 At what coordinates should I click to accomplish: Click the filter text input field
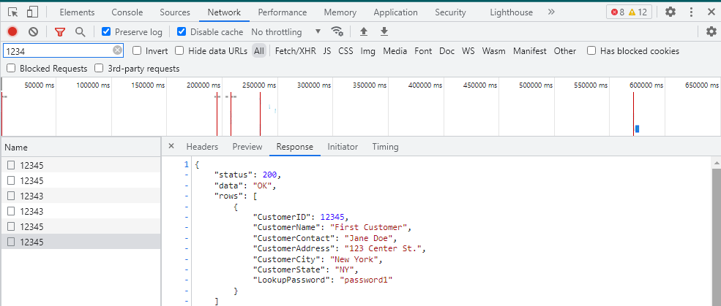coord(57,51)
